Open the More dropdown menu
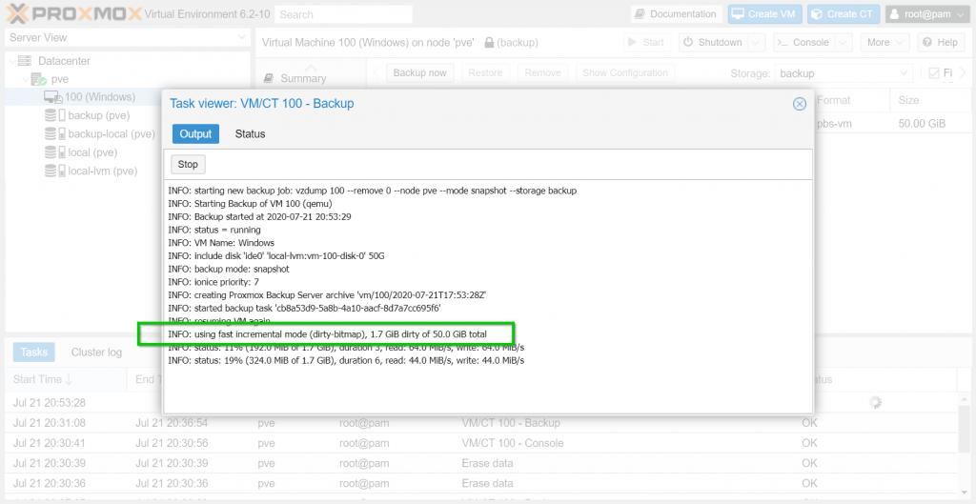 884,42
